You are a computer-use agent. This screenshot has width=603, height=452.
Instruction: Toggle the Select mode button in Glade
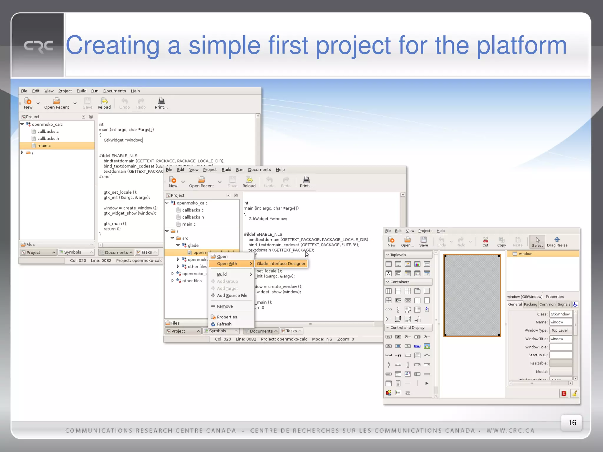537,242
